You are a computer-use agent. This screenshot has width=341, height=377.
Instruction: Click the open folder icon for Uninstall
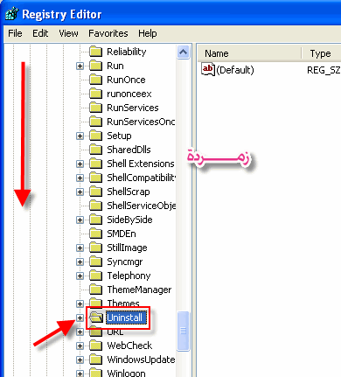tap(96, 318)
